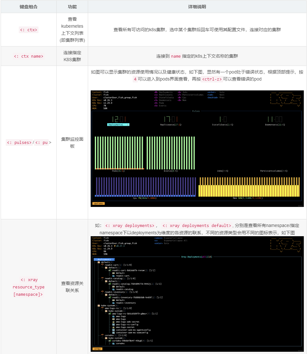Click lightning bolt icon before v0.27.3
Image resolution: width=307 pixels, height=354 pixels.
point(115,246)
